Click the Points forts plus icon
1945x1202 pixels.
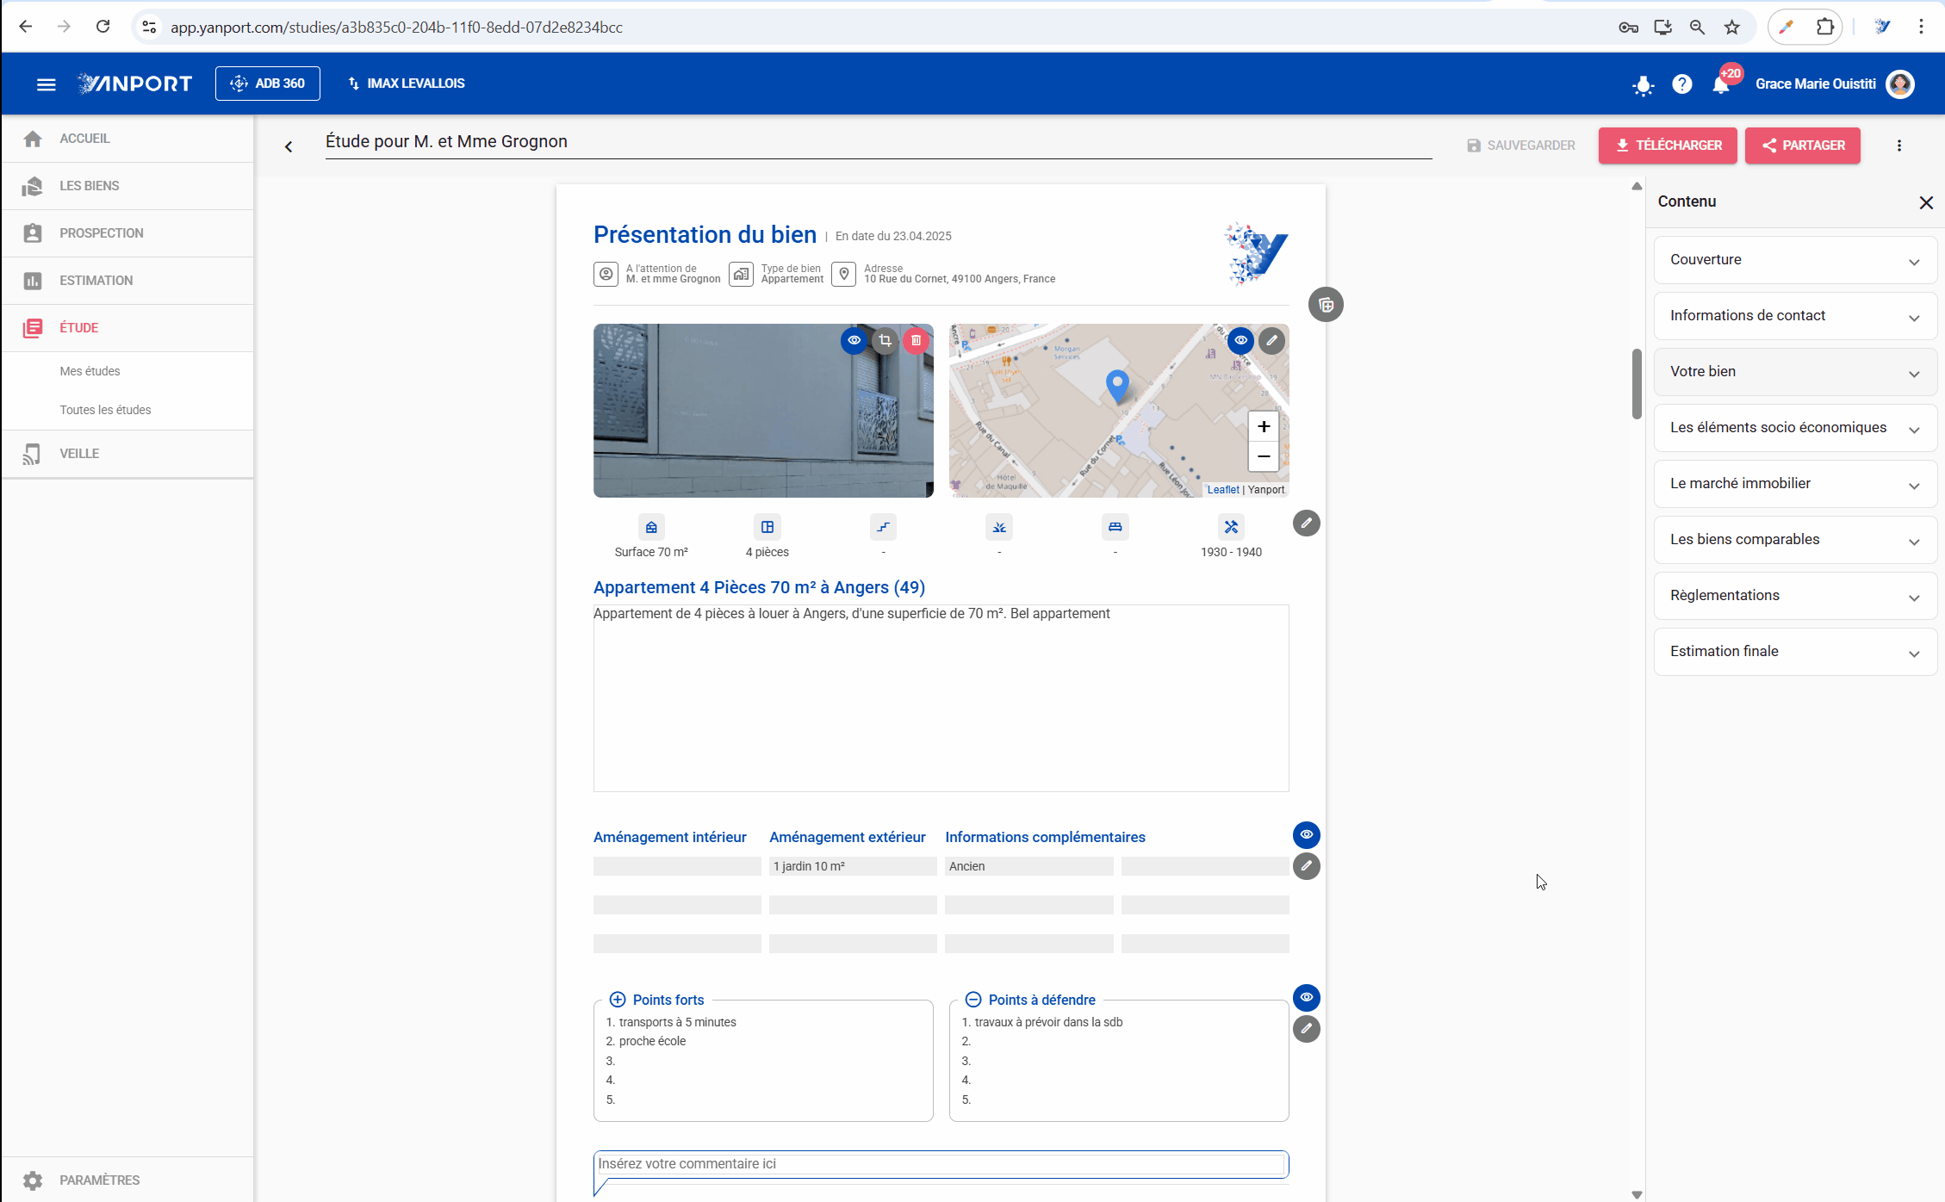pos(618,1000)
